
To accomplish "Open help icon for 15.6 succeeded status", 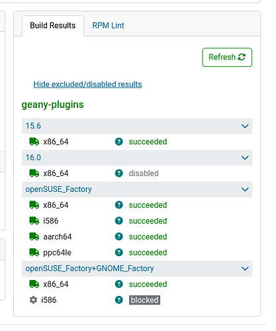I will (x=119, y=142).
